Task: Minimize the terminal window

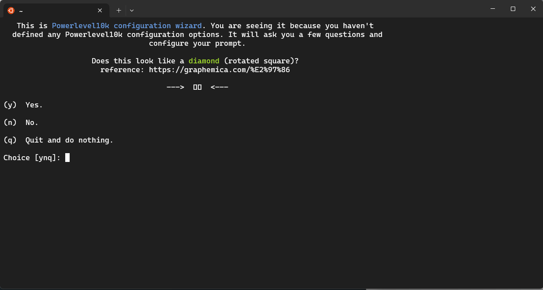Action: (492, 9)
